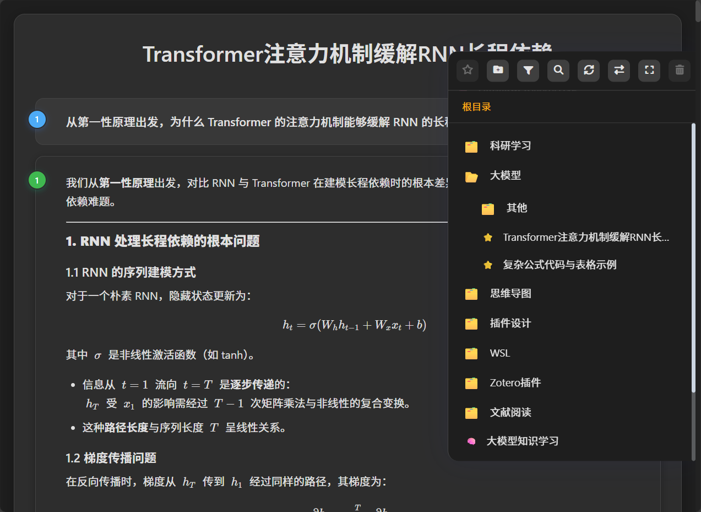Enter fullscreen via the expand icon
The image size is (701, 512).
tap(649, 71)
